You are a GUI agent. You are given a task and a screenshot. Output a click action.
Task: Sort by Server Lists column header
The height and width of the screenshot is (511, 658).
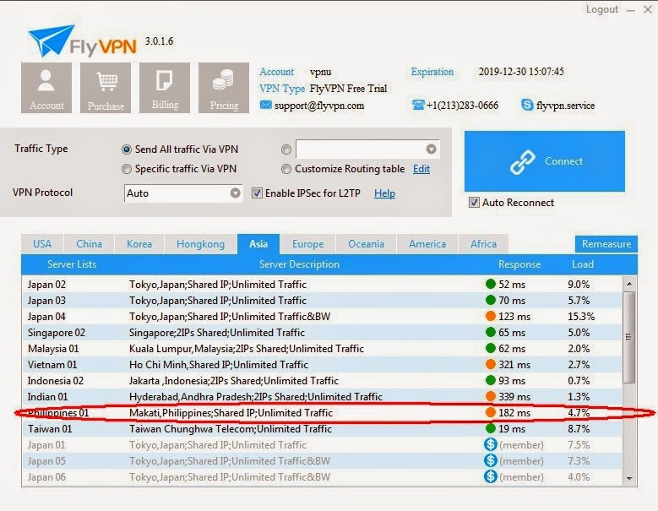(72, 264)
